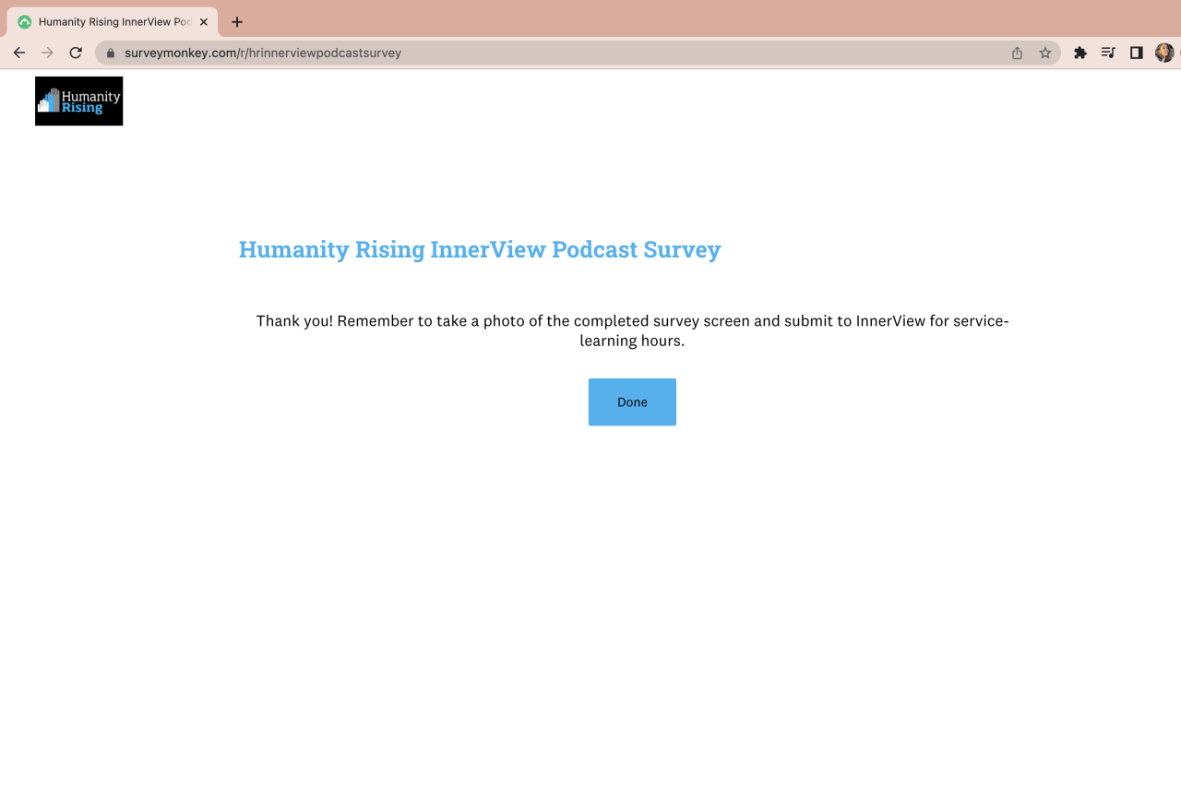
Task: Bookmark this page with the star
Action: 1044,53
